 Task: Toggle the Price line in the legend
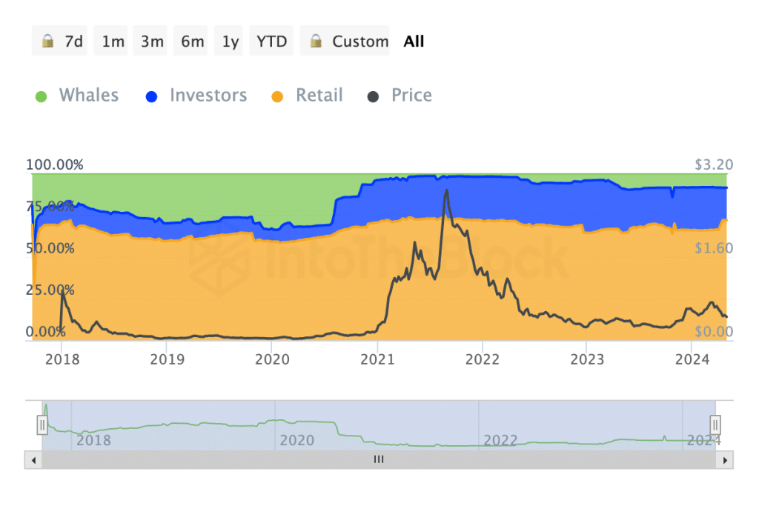click(x=400, y=96)
